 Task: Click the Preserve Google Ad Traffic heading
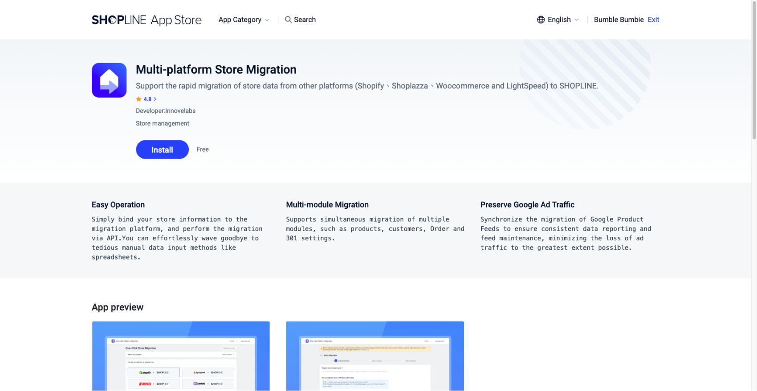click(527, 204)
